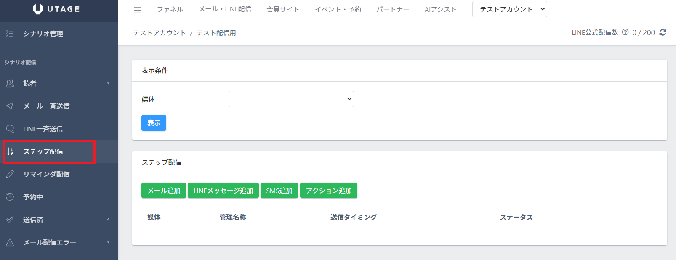Click the refresh icon beside LINE配信数 count
Image resolution: width=676 pixels, height=260 pixels.
tap(663, 32)
